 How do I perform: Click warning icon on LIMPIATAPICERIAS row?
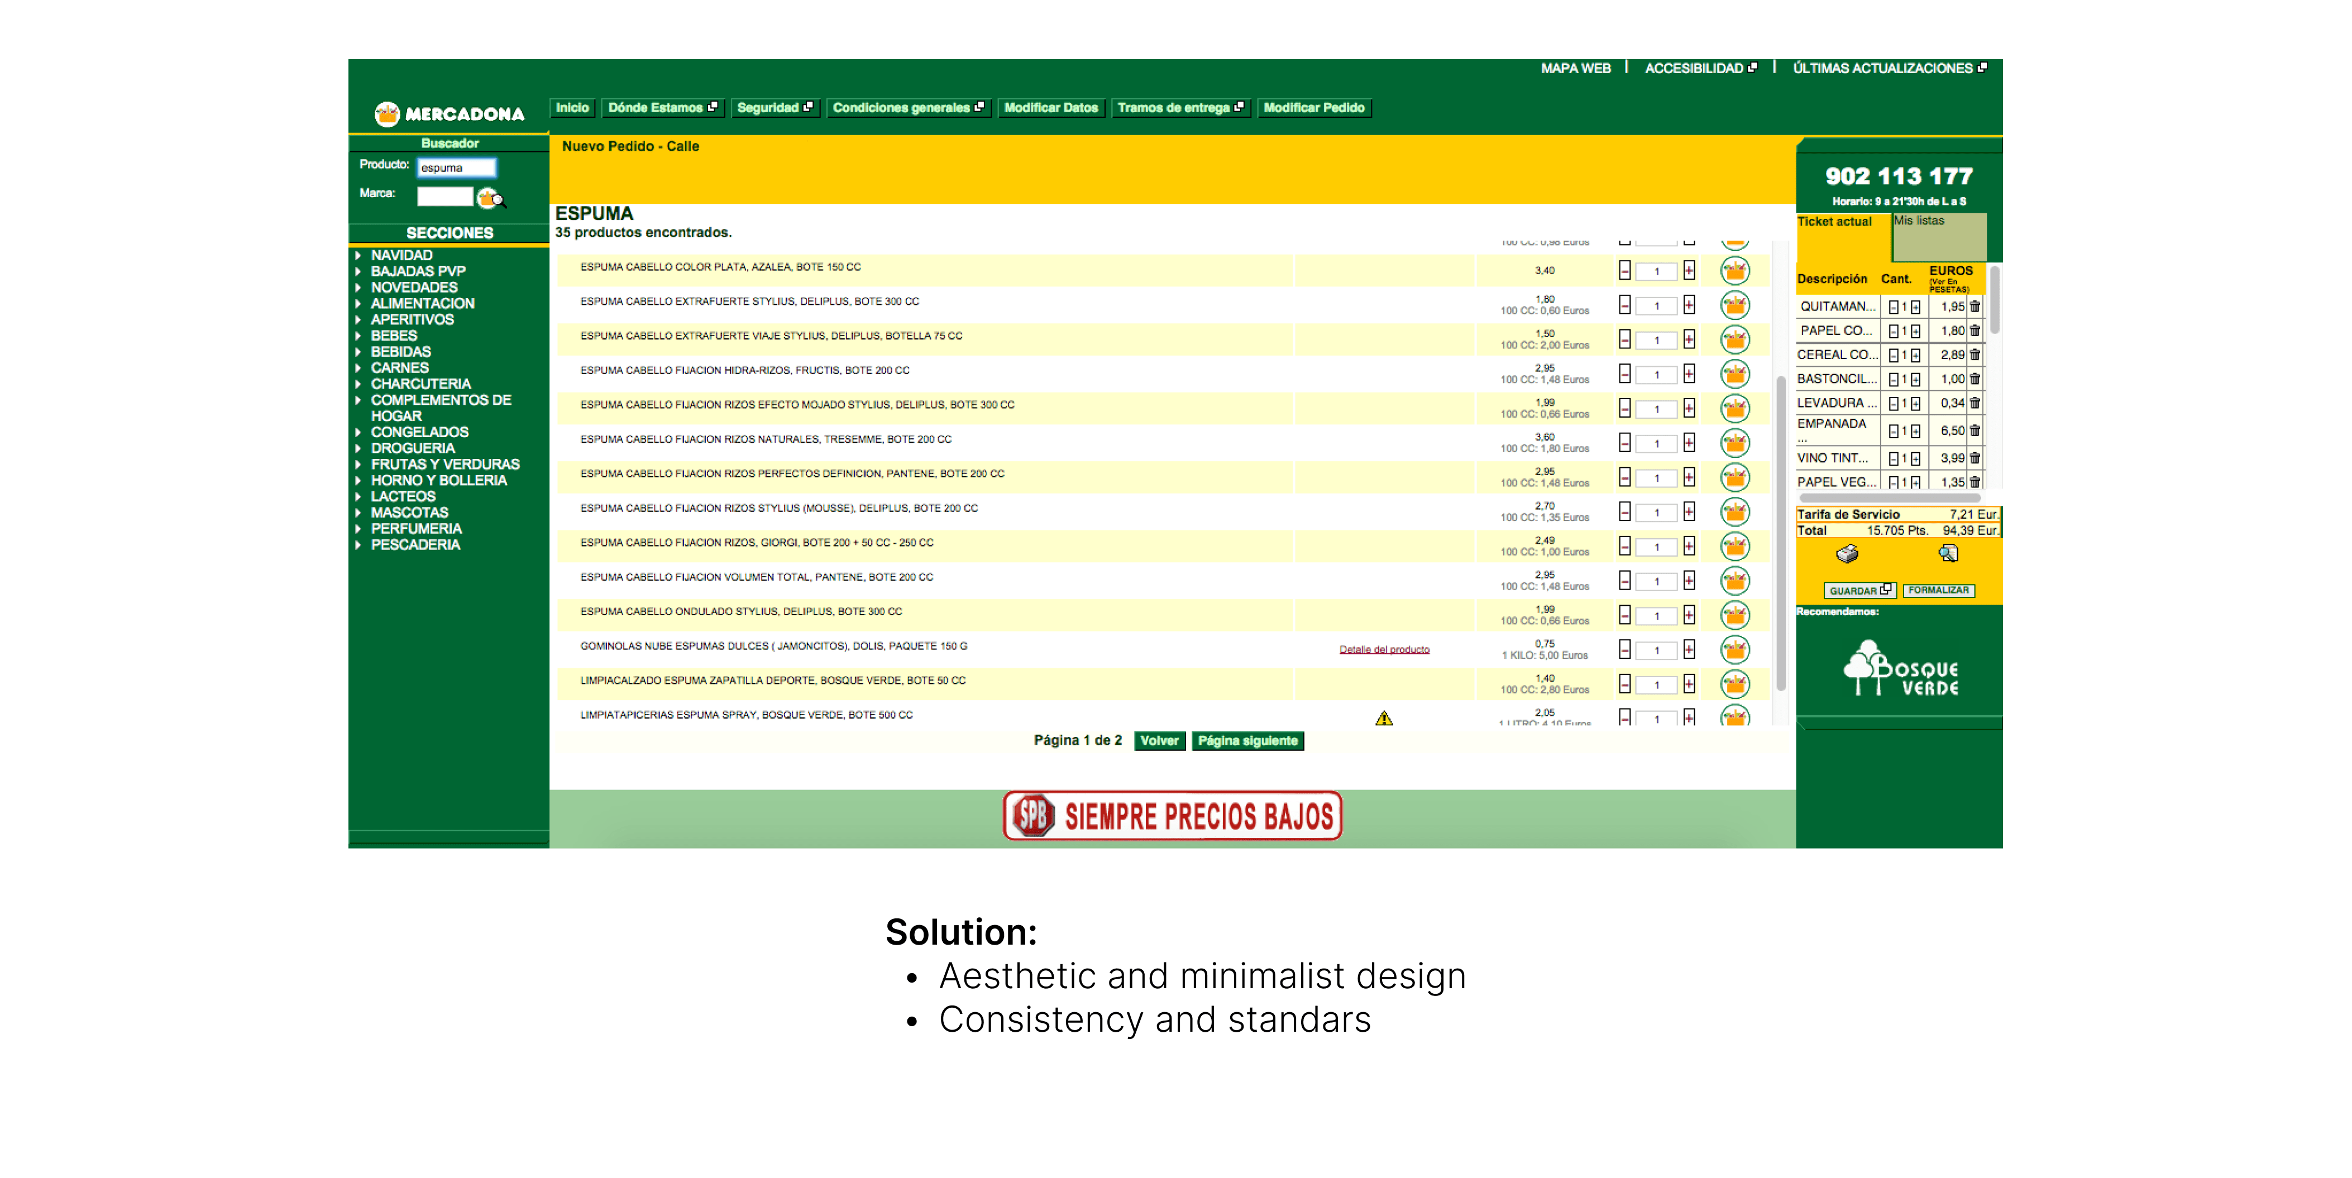(1384, 719)
